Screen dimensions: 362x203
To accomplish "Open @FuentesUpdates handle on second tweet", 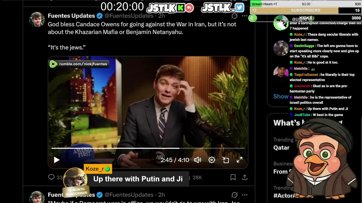I will tap(129, 195).
